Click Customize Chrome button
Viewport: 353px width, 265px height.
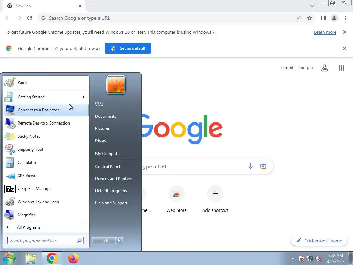[x=319, y=241]
